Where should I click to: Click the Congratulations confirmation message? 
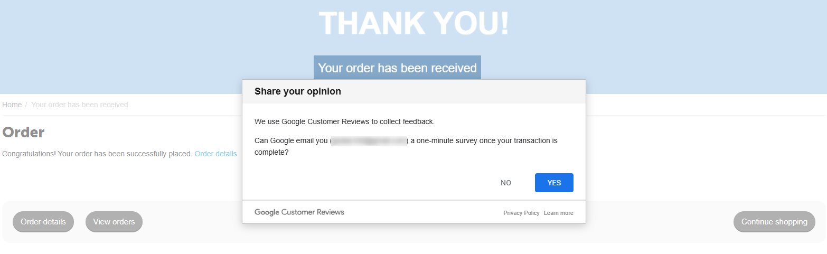97,154
